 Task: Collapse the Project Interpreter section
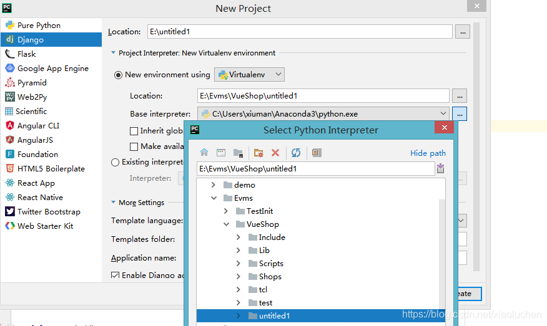pyautogui.click(x=113, y=52)
